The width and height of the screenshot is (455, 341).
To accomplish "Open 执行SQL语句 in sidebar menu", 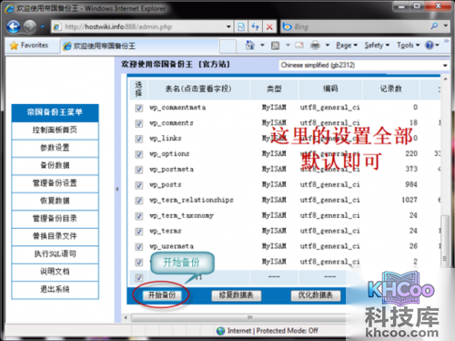I will tap(55, 253).
